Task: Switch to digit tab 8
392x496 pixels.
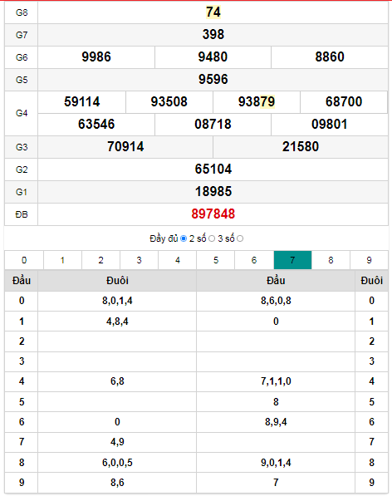Action: tap(331, 260)
